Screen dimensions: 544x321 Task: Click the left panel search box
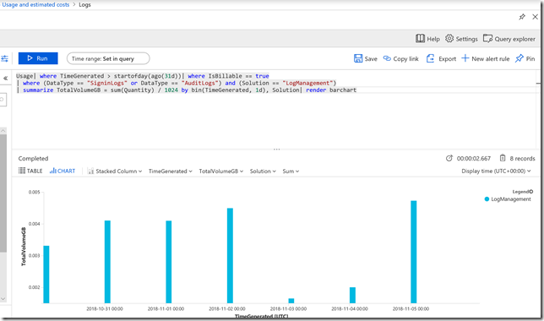3,100
